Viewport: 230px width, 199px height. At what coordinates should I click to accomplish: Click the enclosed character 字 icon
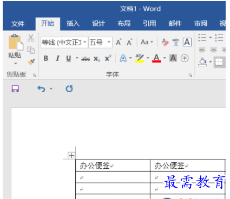pos(185,58)
